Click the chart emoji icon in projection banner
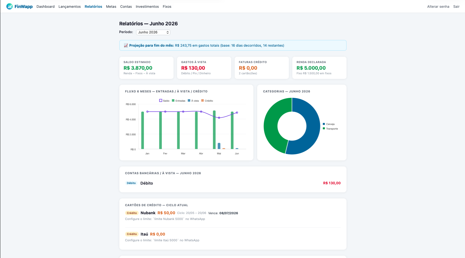Image resolution: width=465 pixels, height=258 pixels. point(126,45)
